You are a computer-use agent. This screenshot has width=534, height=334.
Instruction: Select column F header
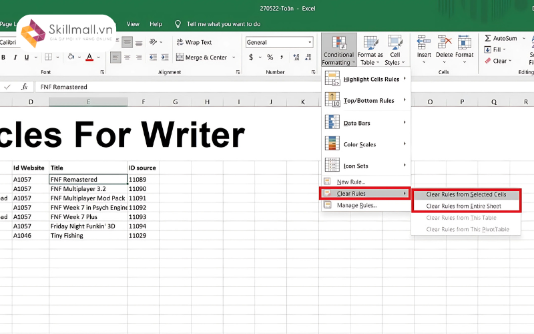pyautogui.click(x=144, y=102)
